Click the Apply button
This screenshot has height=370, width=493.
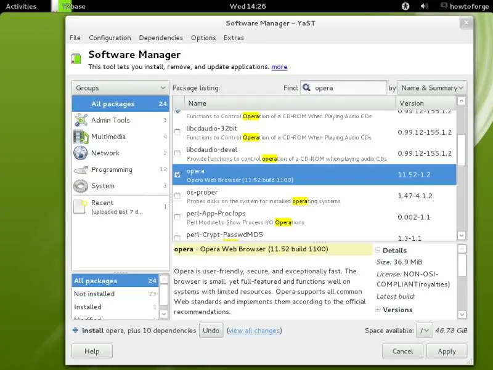pyautogui.click(x=446, y=351)
